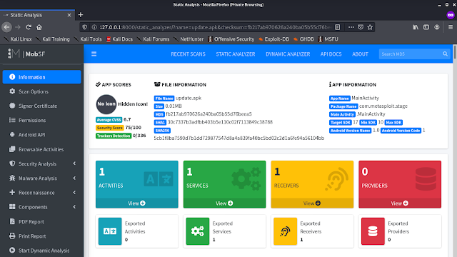
Task: Save page to Pocket
Action: tap(361, 27)
